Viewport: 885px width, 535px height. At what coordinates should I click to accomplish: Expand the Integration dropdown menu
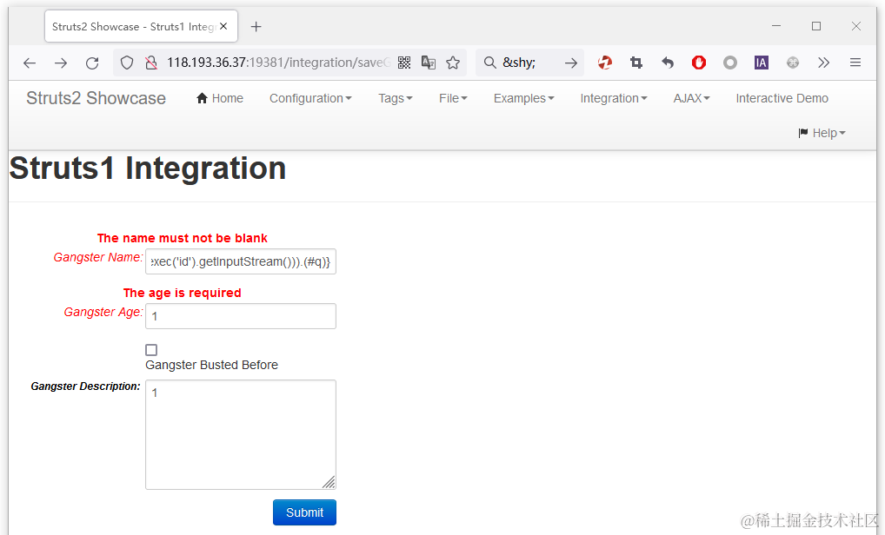614,98
